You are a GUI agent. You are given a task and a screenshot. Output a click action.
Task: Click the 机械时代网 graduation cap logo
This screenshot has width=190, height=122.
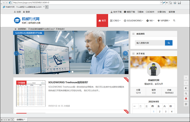[17, 20]
